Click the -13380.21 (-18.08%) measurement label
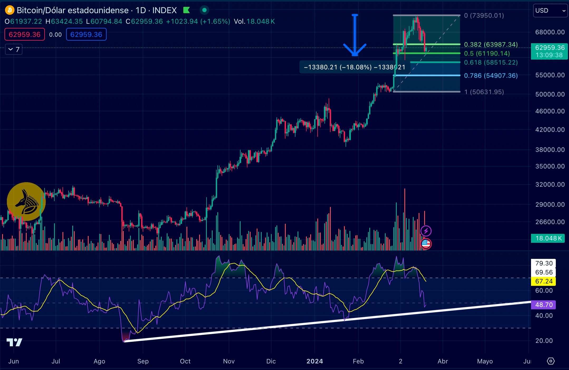569x370 pixels. pos(355,67)
